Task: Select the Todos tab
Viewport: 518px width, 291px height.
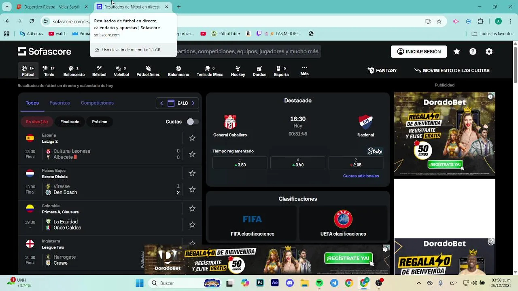Action: click(32, 103)
